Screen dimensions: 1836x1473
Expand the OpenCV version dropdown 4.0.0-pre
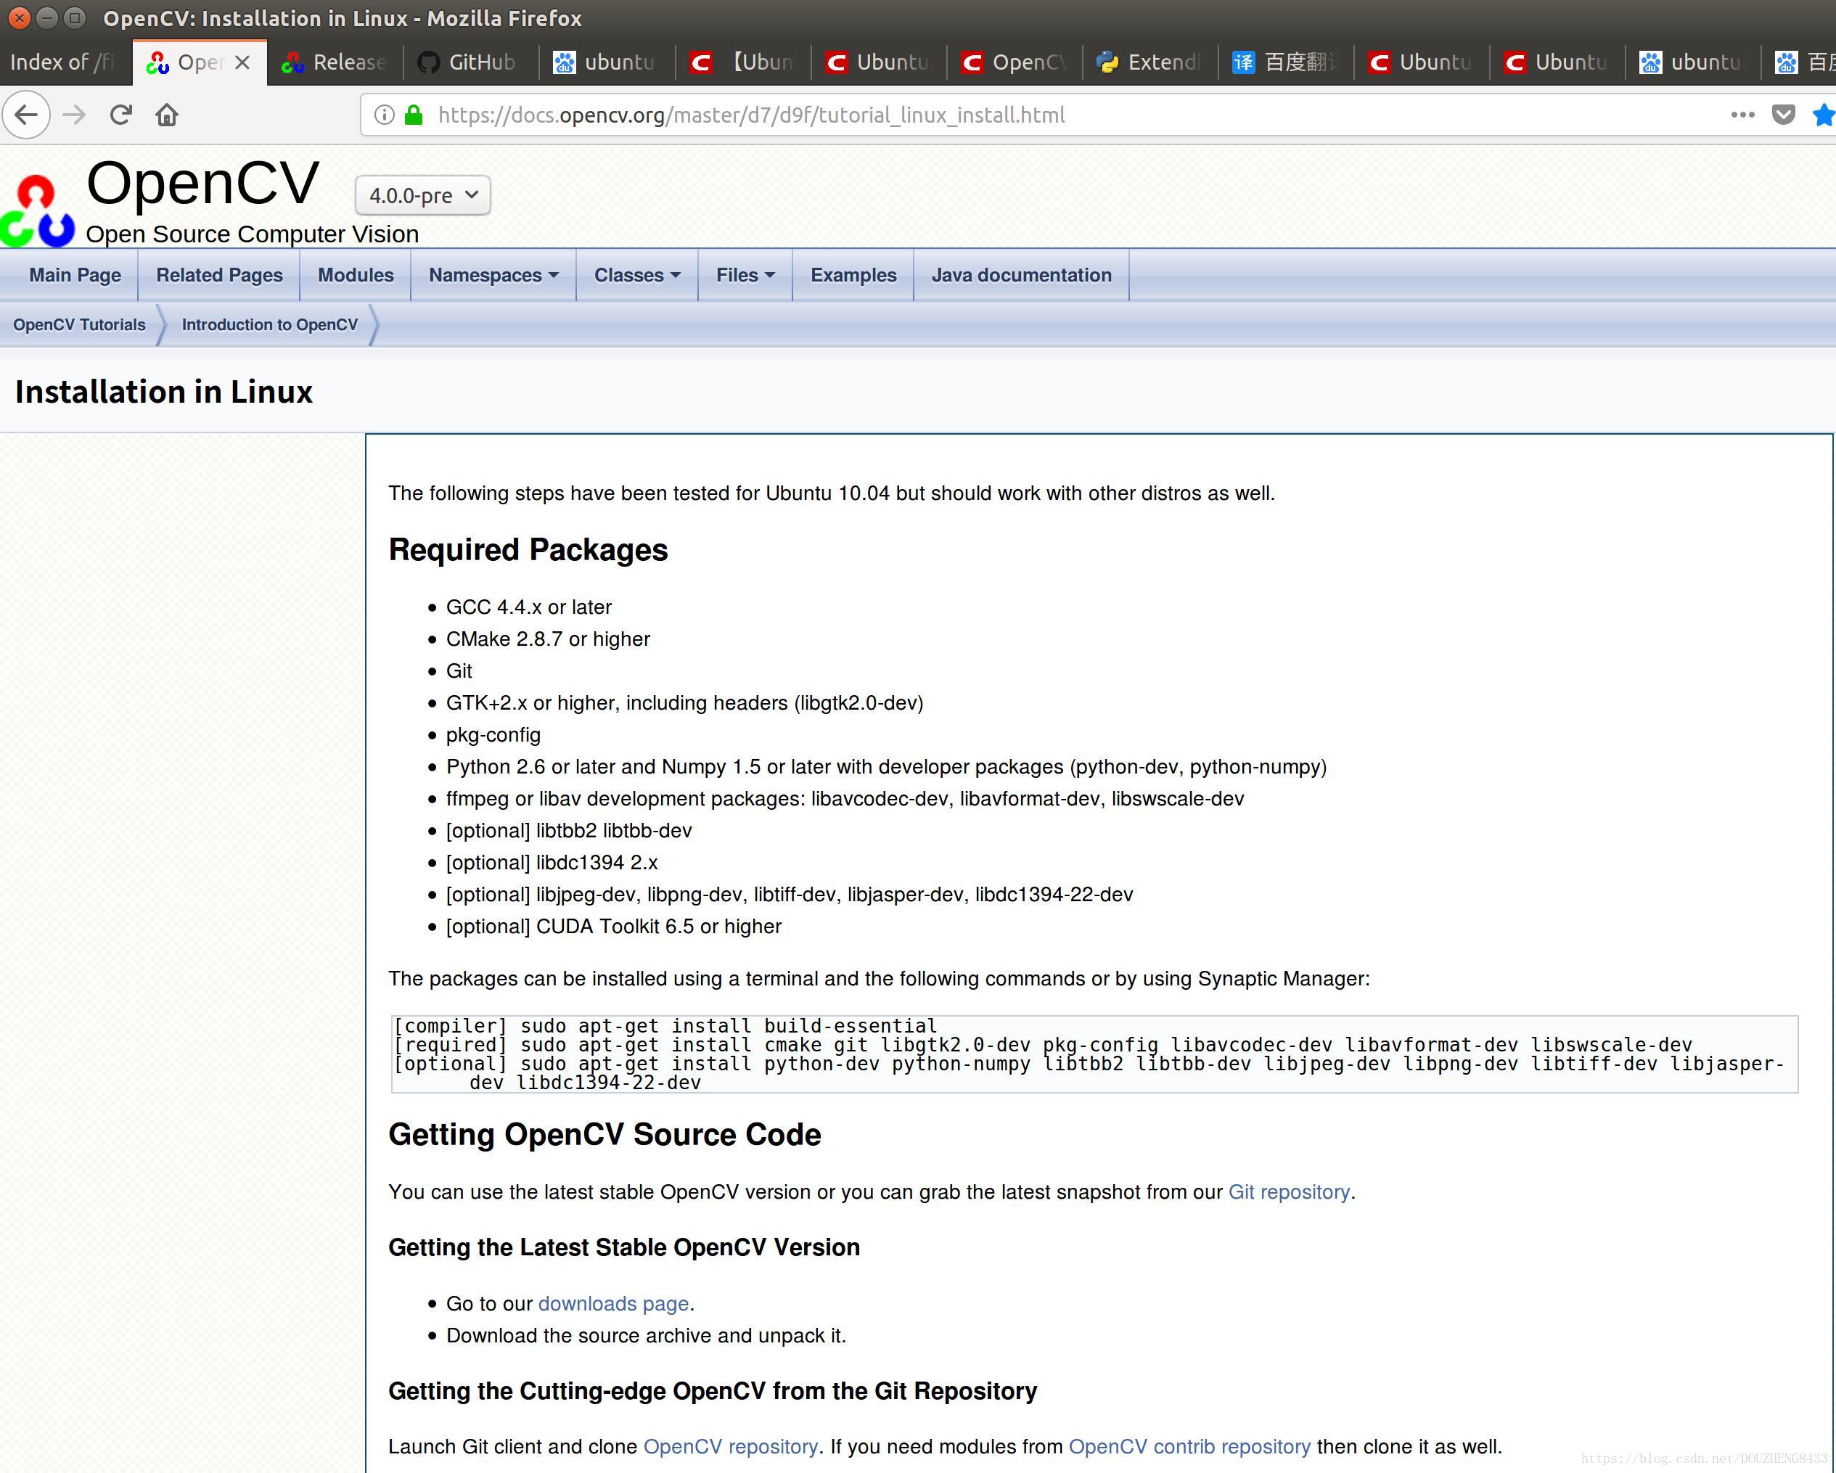(421, 192)
